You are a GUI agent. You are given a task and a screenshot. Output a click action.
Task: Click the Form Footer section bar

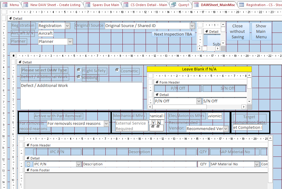coord(146,170)
